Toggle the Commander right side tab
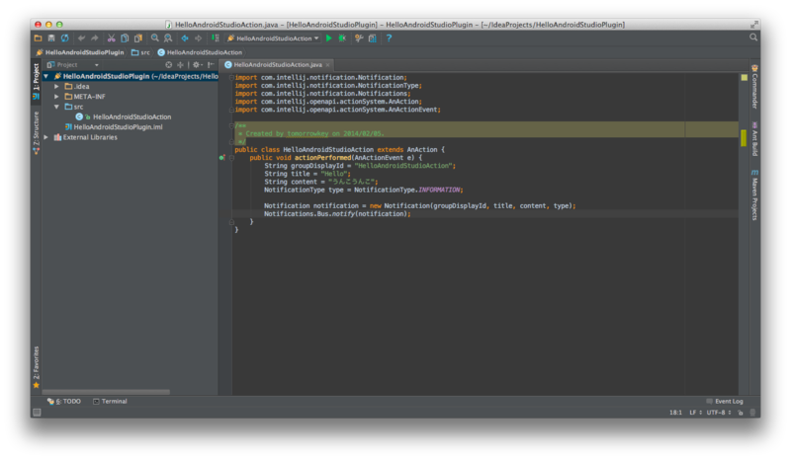 coord(754,87)
